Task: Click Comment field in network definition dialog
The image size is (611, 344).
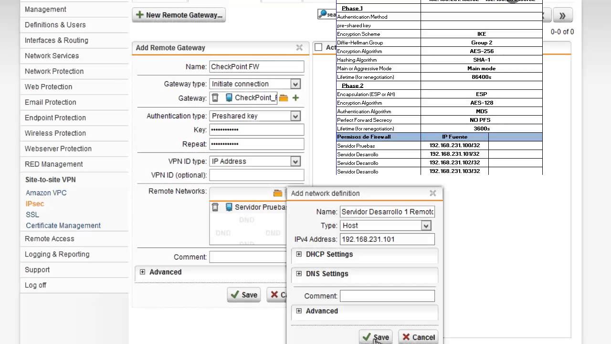Action: tap(387, 296)
